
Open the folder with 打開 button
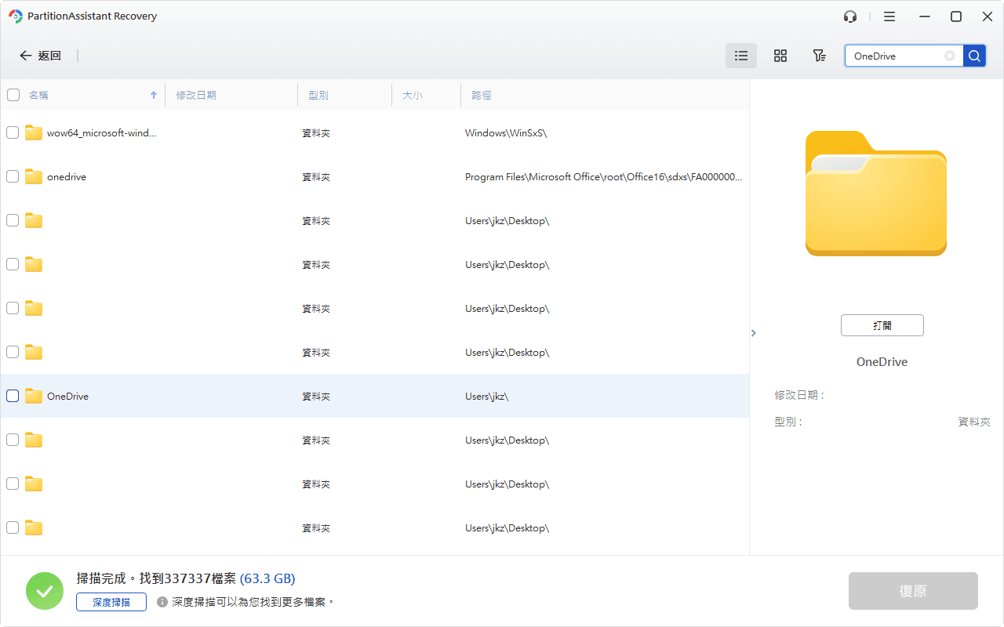point(882,325)
